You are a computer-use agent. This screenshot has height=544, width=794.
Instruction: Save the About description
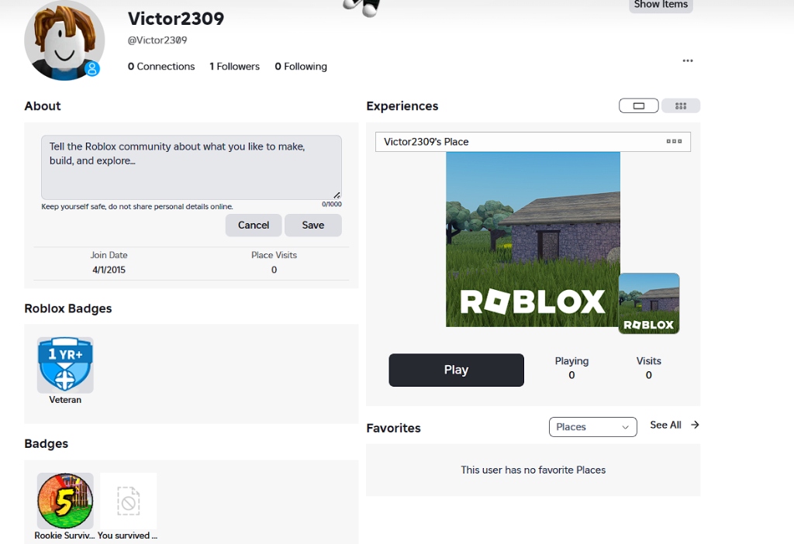click(x=313, y=226)
